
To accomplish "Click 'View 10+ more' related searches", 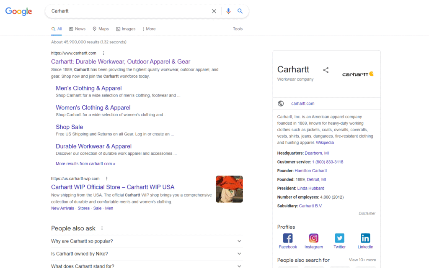I will point(362,260).
